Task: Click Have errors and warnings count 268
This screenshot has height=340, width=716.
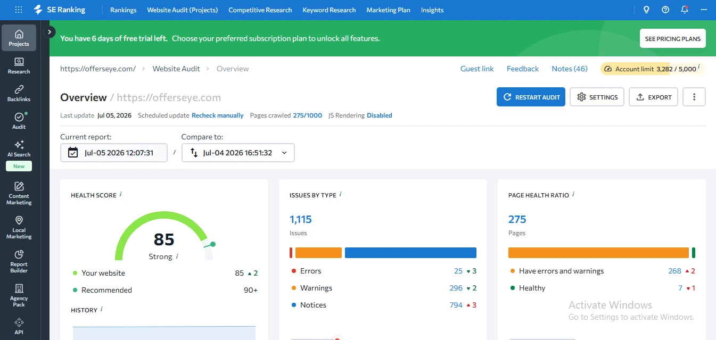Action: (x=674, y=271)
